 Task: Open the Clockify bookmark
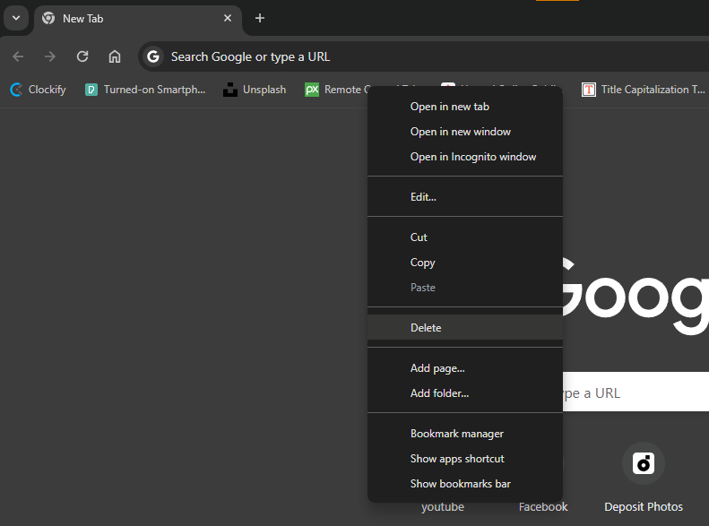(38, 90)
